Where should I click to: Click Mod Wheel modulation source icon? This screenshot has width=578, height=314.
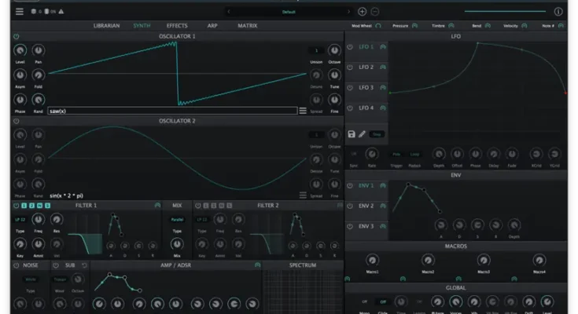pyautogui.click(x=377, y=26)
